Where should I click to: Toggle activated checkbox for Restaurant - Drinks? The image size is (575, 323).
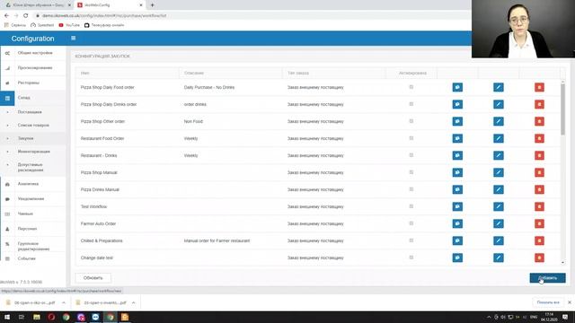[411, 155]
